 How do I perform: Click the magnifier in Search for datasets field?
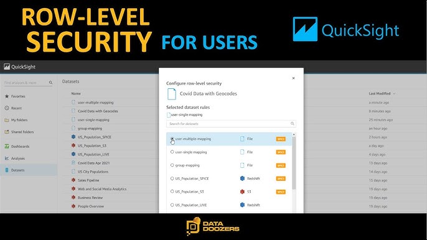[292, 124]
